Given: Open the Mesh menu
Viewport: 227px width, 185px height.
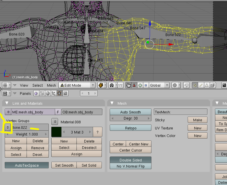Looking at the screenshot, I should [x=51, y=85].
